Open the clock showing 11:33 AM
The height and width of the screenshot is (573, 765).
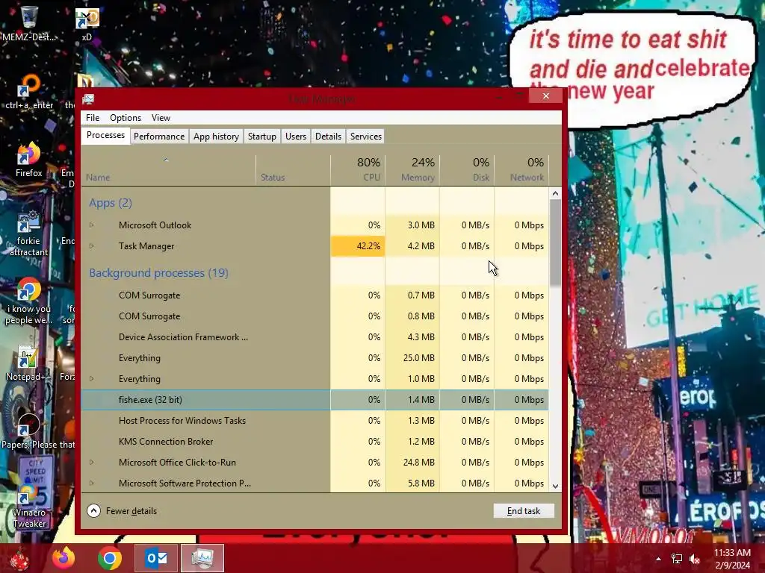pos(732,559)
